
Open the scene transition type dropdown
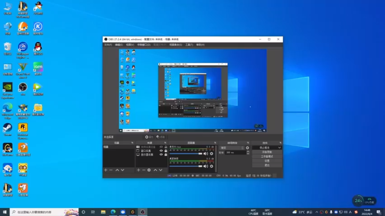(232, 148)
